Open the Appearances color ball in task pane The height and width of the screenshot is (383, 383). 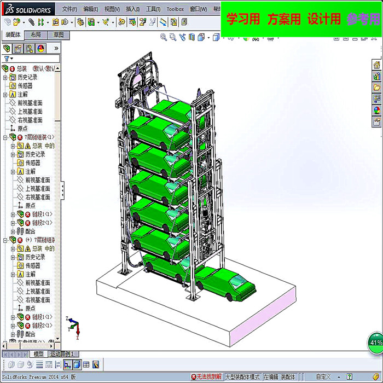(x=376, y=110)
